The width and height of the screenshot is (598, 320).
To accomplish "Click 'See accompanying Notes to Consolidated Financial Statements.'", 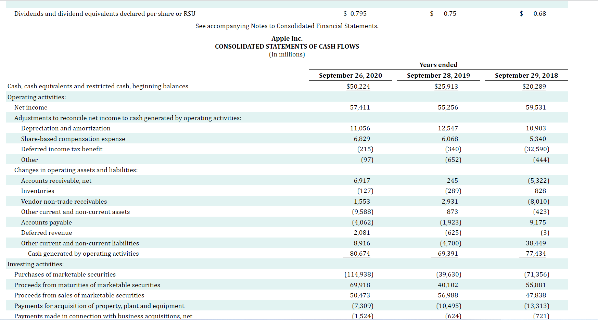I will (x=287, y=26).
